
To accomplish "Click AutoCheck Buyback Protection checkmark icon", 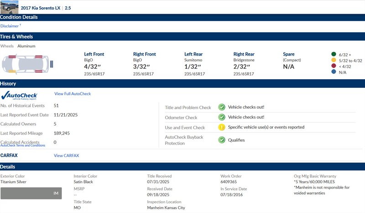I will coord(221,140).
